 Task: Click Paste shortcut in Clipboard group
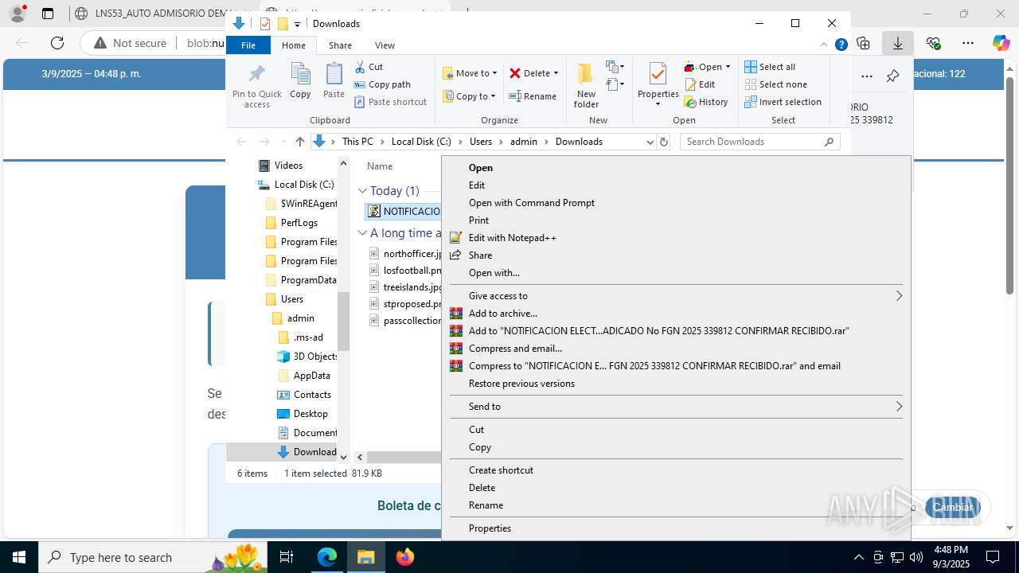click(390, 102)
